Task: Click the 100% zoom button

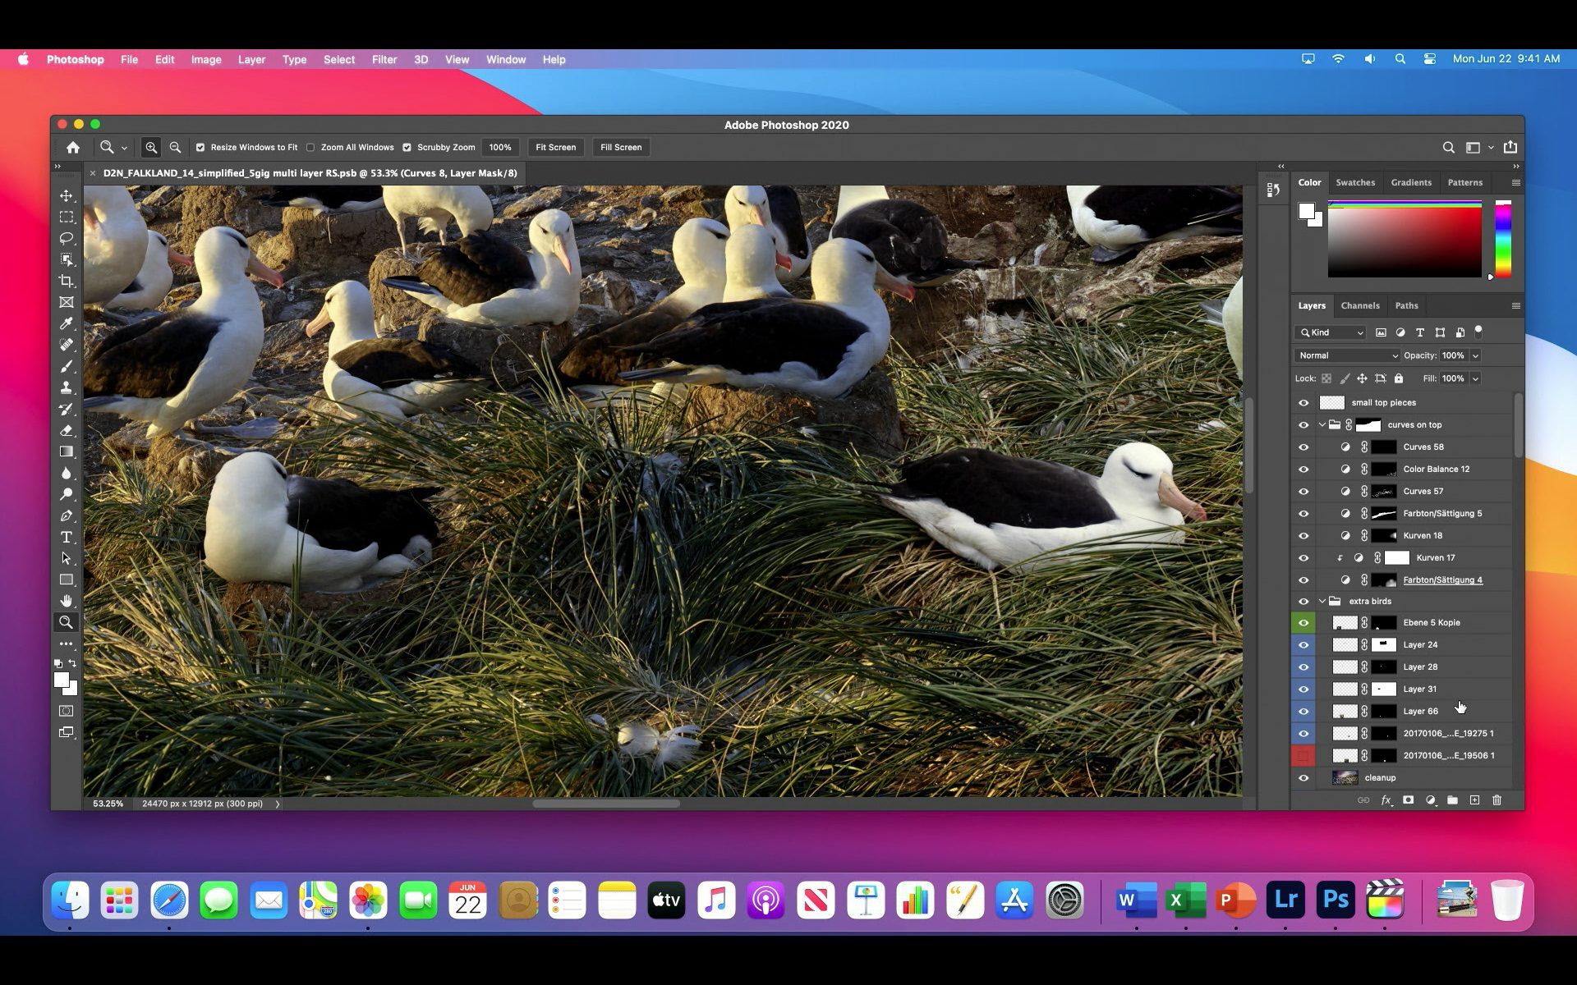Action: pyautogui.click(x=500, y=147)
